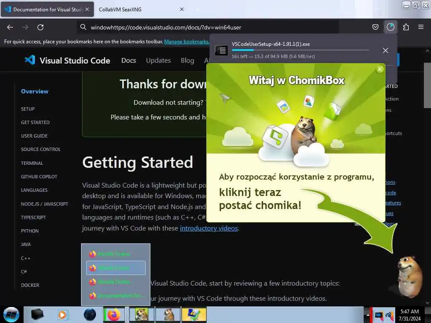Expand the USER GUIDE sidebar section
The height and width of the screenshot is (323, 431).
tap(34, 136)
